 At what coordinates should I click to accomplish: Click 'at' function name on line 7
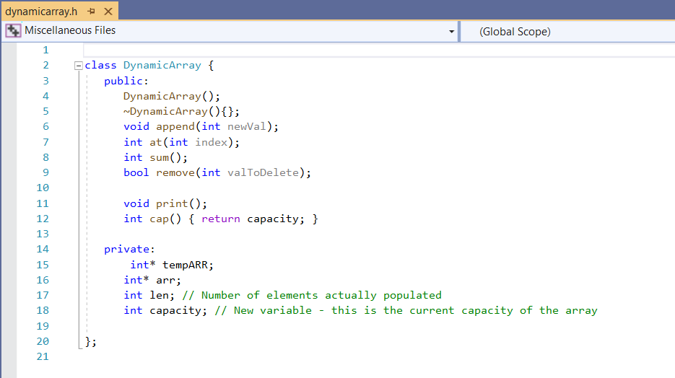[x=155, y=142]
